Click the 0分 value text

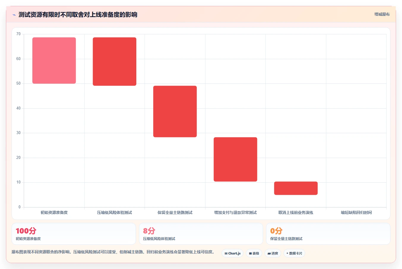pyautogui.click(x=276, y=231)
